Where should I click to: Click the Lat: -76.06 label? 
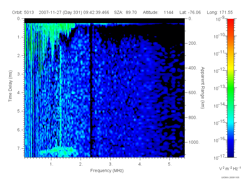190,12
